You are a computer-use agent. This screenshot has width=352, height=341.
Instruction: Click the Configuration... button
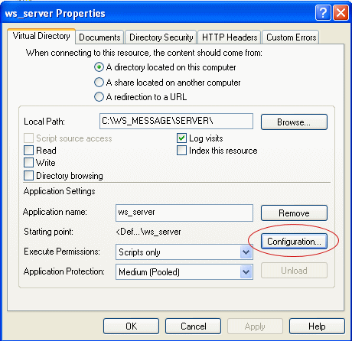pyautogui.click(x=294, y=242)
